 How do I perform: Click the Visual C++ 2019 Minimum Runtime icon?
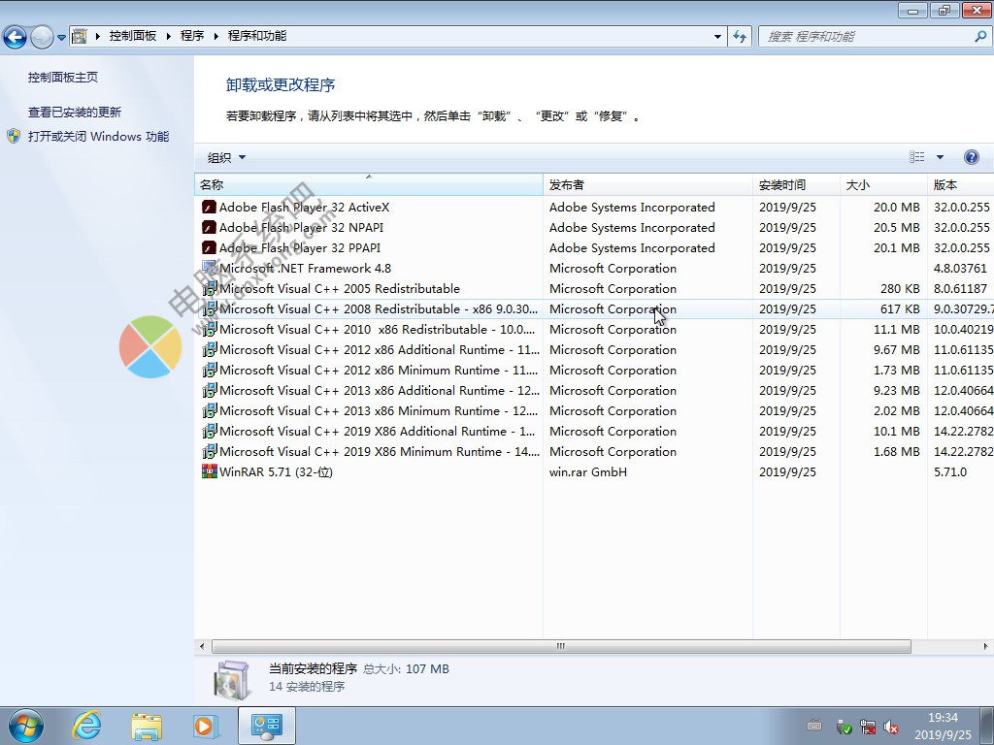(210, 451)
